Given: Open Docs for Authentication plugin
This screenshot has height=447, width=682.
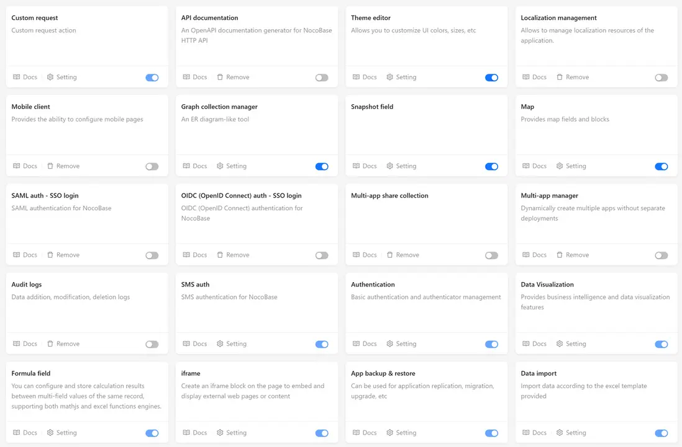Looking at the screenshot, I should (x=365, y=344).
